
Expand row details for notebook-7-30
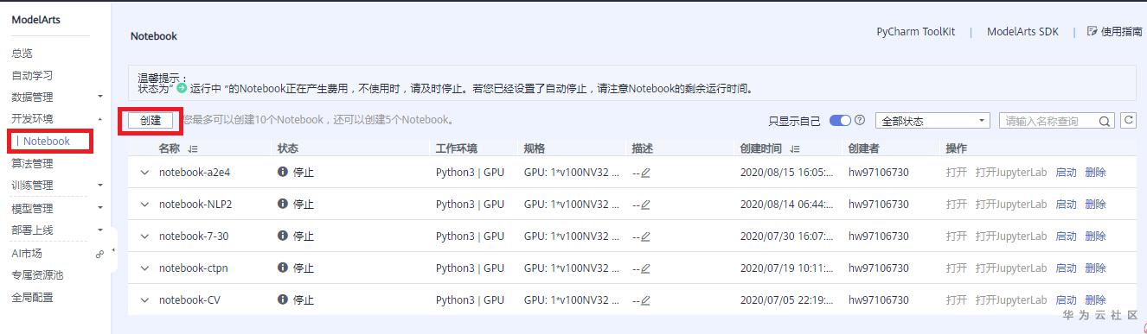pos(144,236)
